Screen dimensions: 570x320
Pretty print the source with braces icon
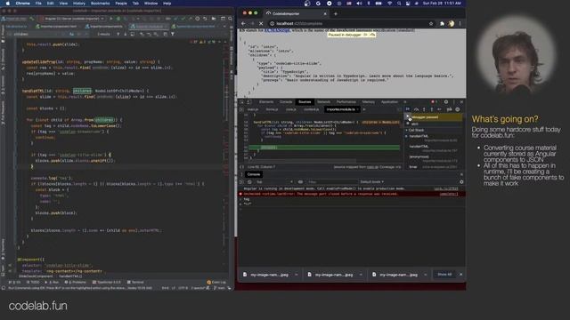click(x=241, y=167)
